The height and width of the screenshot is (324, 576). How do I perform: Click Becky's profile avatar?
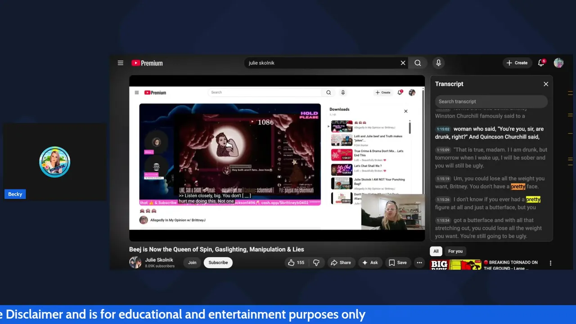tap(54, 162)
